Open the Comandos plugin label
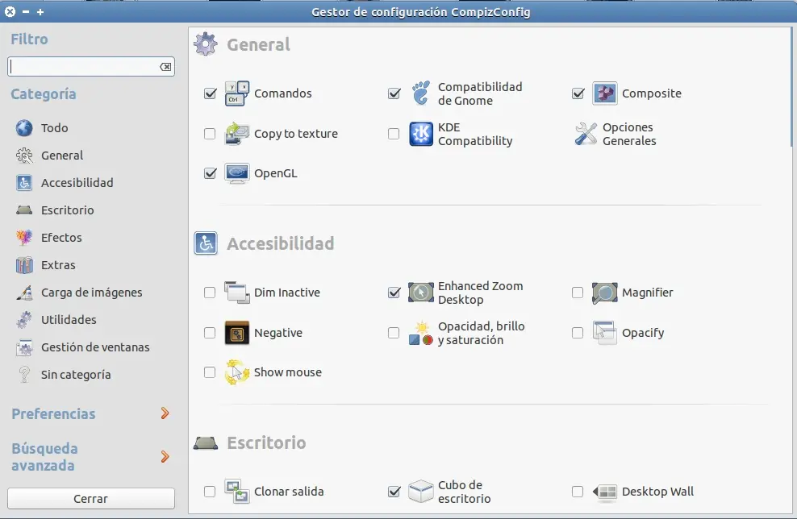Image resolution: width=797 pixels, height=519 pixels. [x=282, y=93]
